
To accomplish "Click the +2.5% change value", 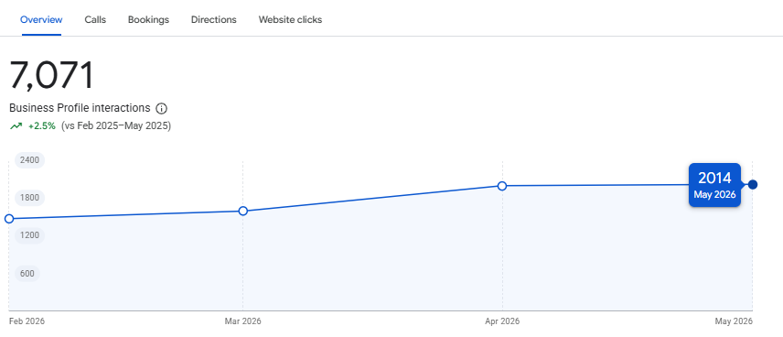I will (x=42, y=126).
